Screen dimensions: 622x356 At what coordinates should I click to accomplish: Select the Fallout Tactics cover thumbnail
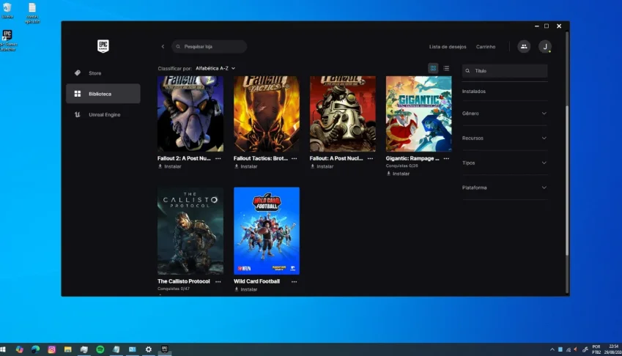[x=267, y=114]
